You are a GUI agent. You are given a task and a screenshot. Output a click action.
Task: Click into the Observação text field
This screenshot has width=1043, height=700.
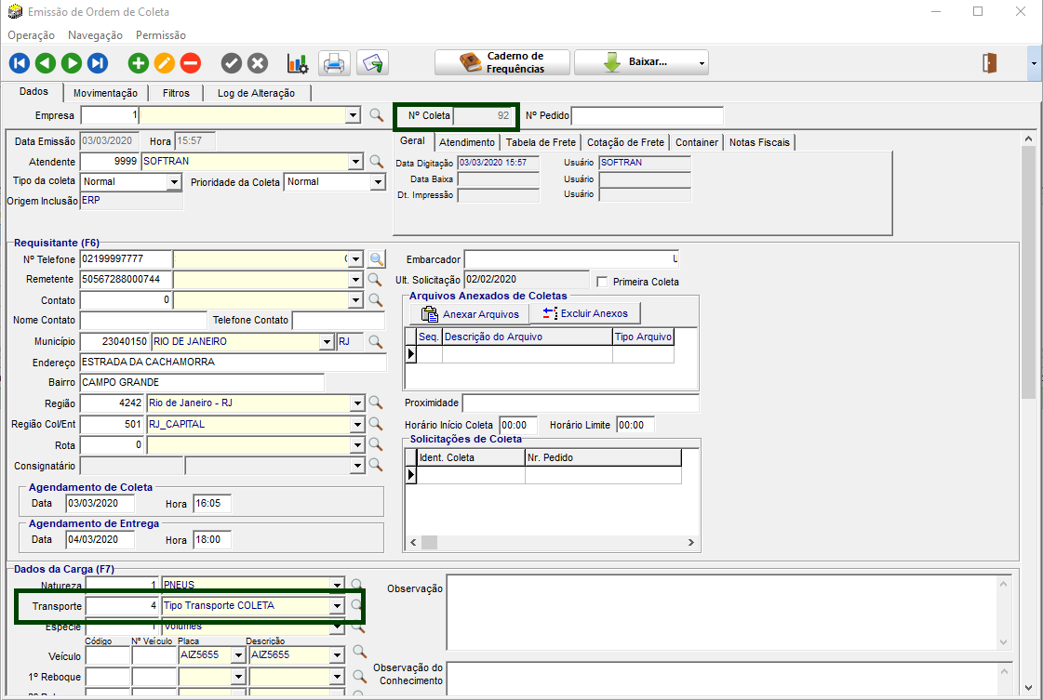721,612
